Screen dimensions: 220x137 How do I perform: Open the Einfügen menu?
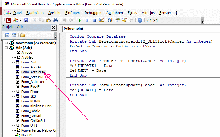(x=72, y=13)
